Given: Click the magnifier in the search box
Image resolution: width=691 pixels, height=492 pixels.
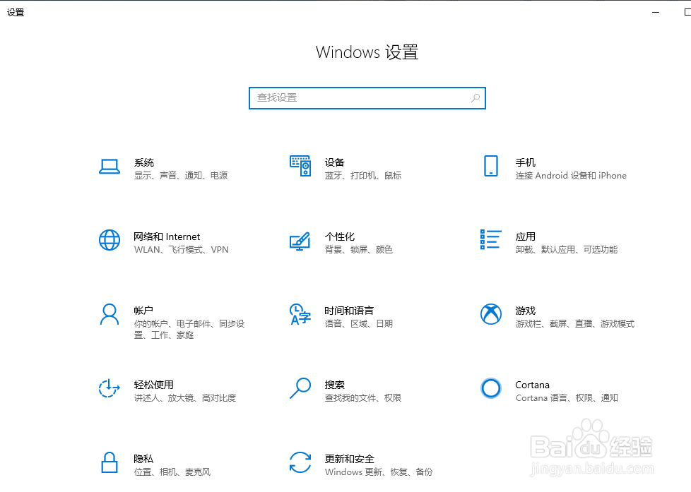Looking at the screenshot, I should 475,98.
